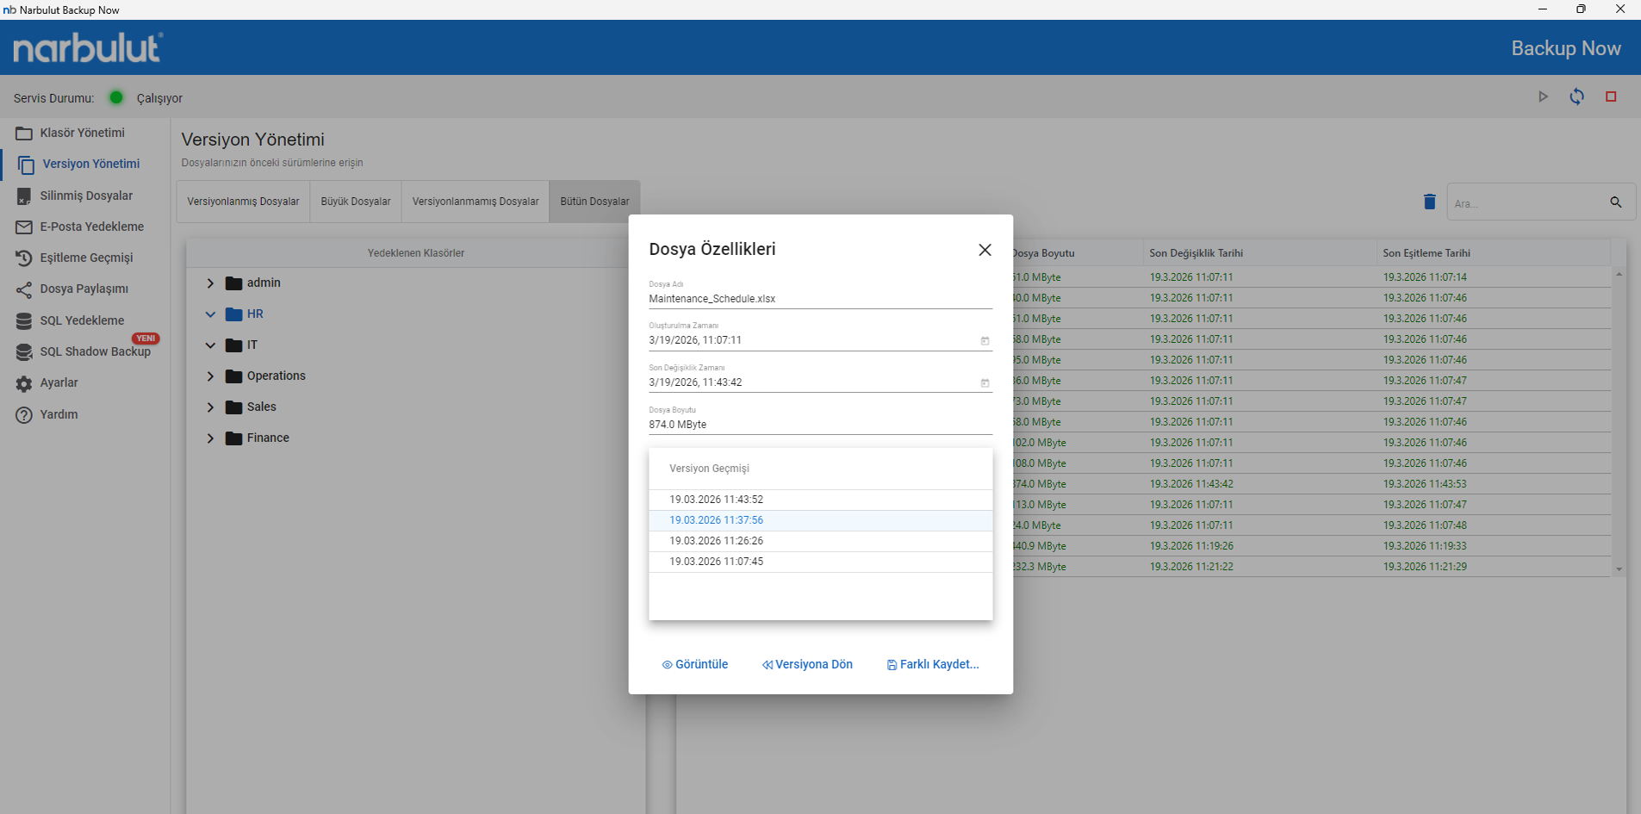
Task: Click the start service play icon
Action: pos(1543,97)
